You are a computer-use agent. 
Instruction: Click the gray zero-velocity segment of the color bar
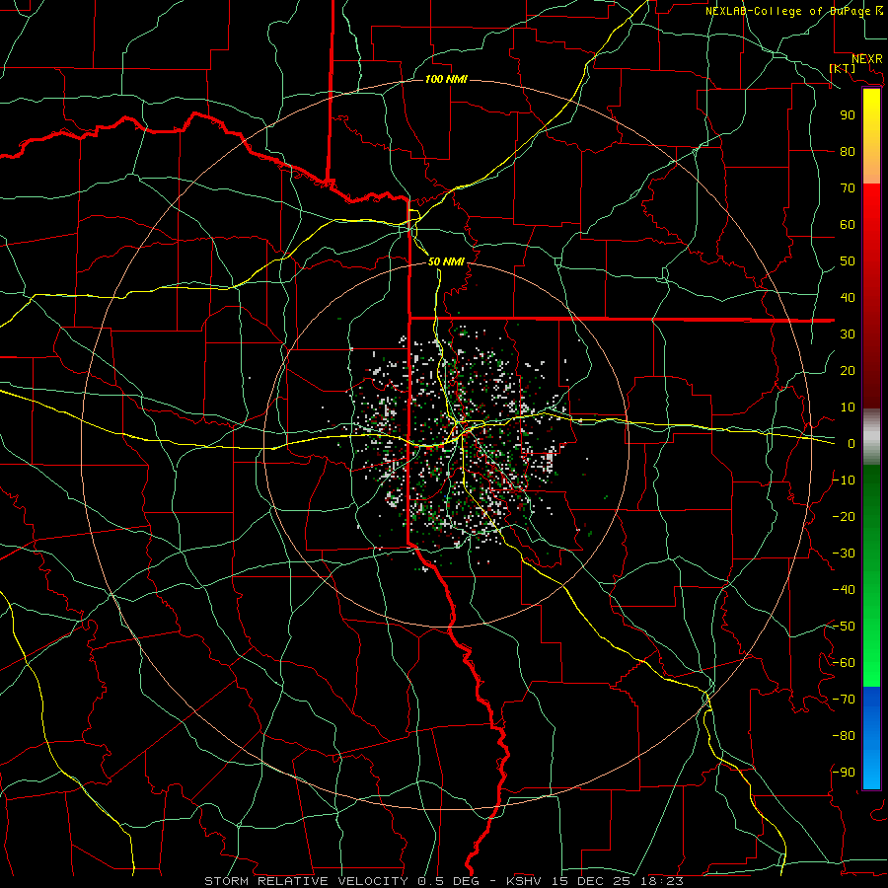(x=871, y=437)
